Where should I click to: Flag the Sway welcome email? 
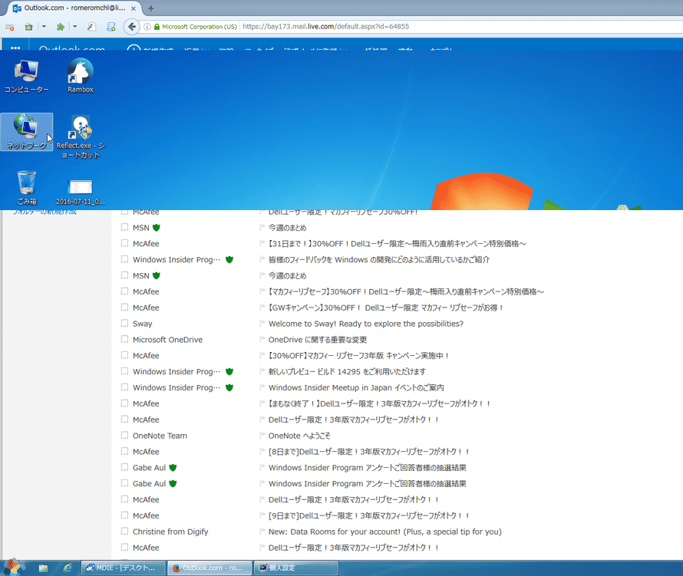tap(262, 324)
